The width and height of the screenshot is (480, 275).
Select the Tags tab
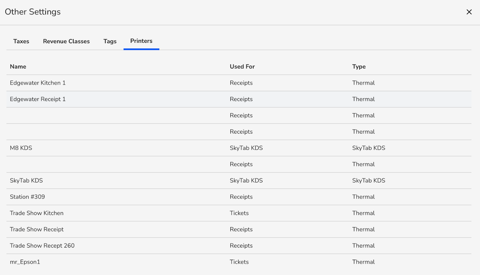click(x=110, y=41)
